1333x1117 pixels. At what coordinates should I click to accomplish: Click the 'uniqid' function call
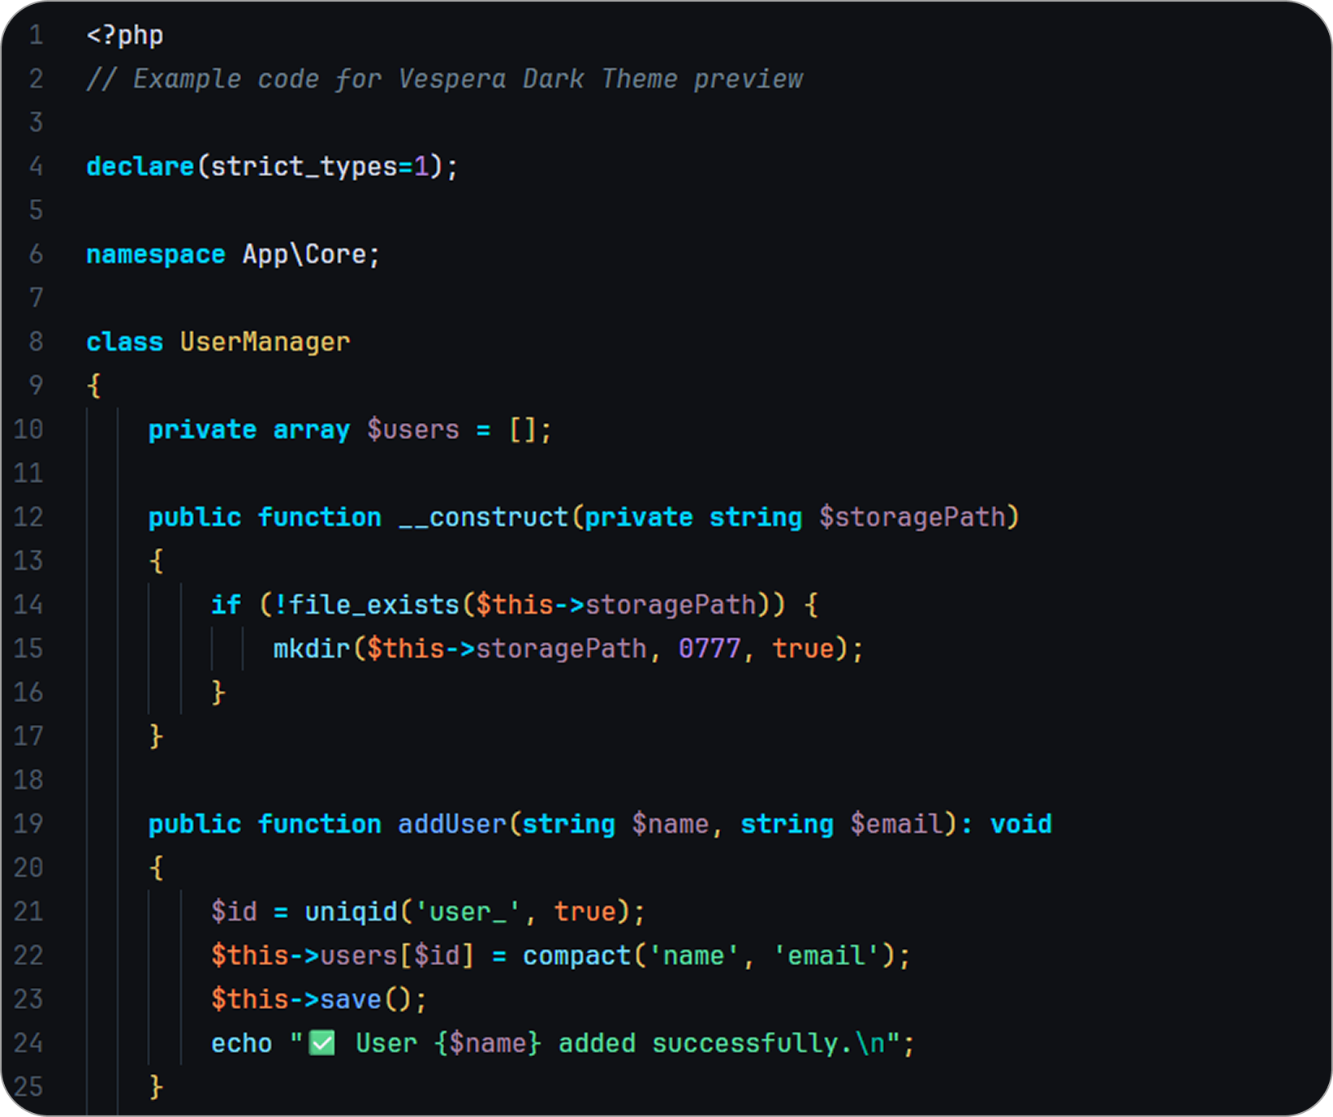point(351,912)
